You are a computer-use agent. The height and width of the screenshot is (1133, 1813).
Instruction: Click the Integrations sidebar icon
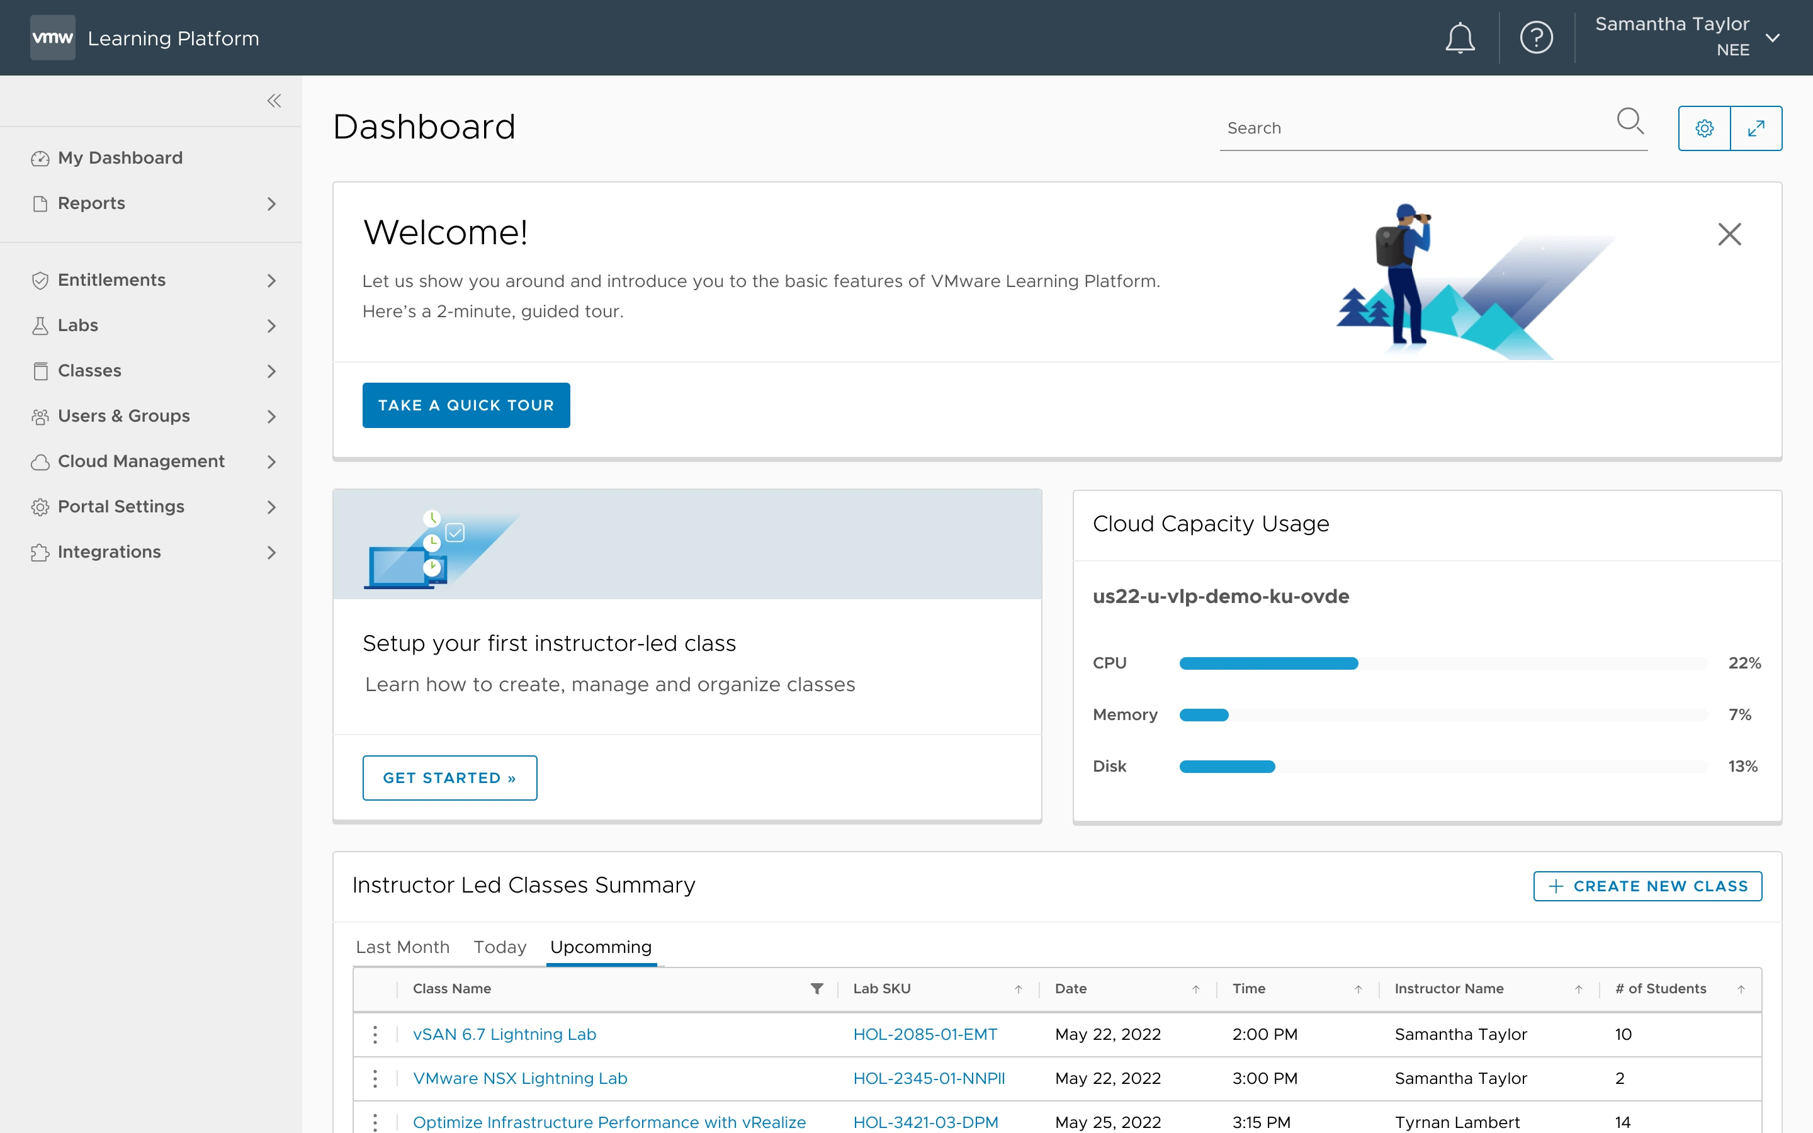tap(41, 552)
